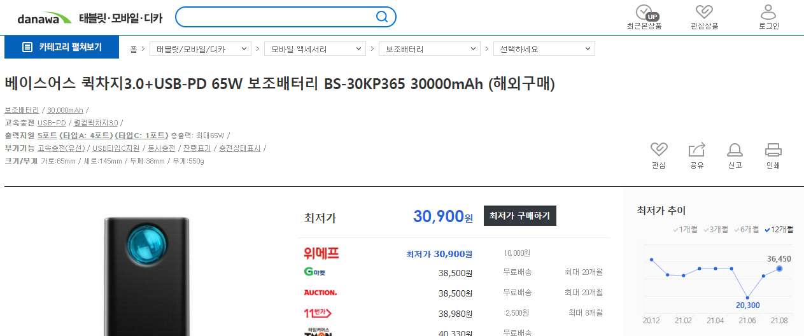
Task: Click 최저가 구매하기 button
Action: (x=520, y=216)
